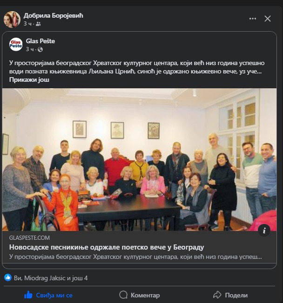Click Добрила's post 3 ч timestamp
The height and width of the screenshot is (303, 283).
(x=27, y=24)
